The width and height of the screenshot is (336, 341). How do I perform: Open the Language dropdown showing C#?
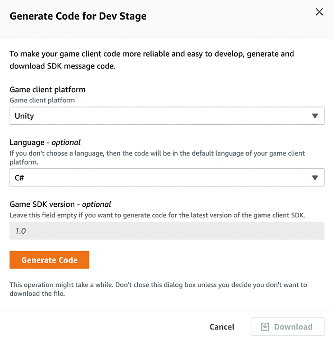[167, 178]
